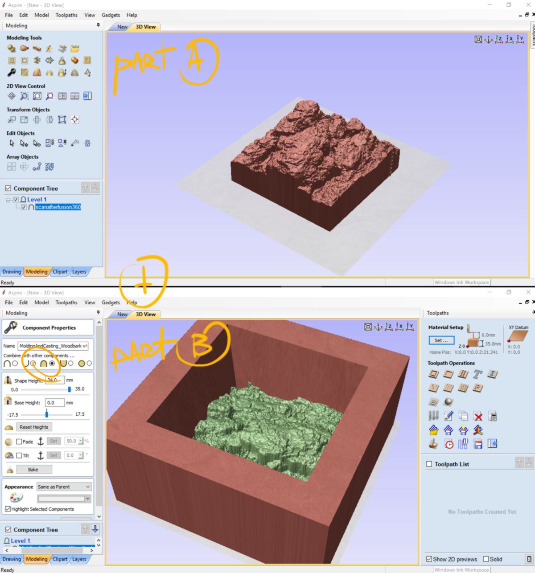535x573 pixels.
Task: Uncheck Level 1 checkbox in upper Component Tree
Action: (x=16, y=200)
